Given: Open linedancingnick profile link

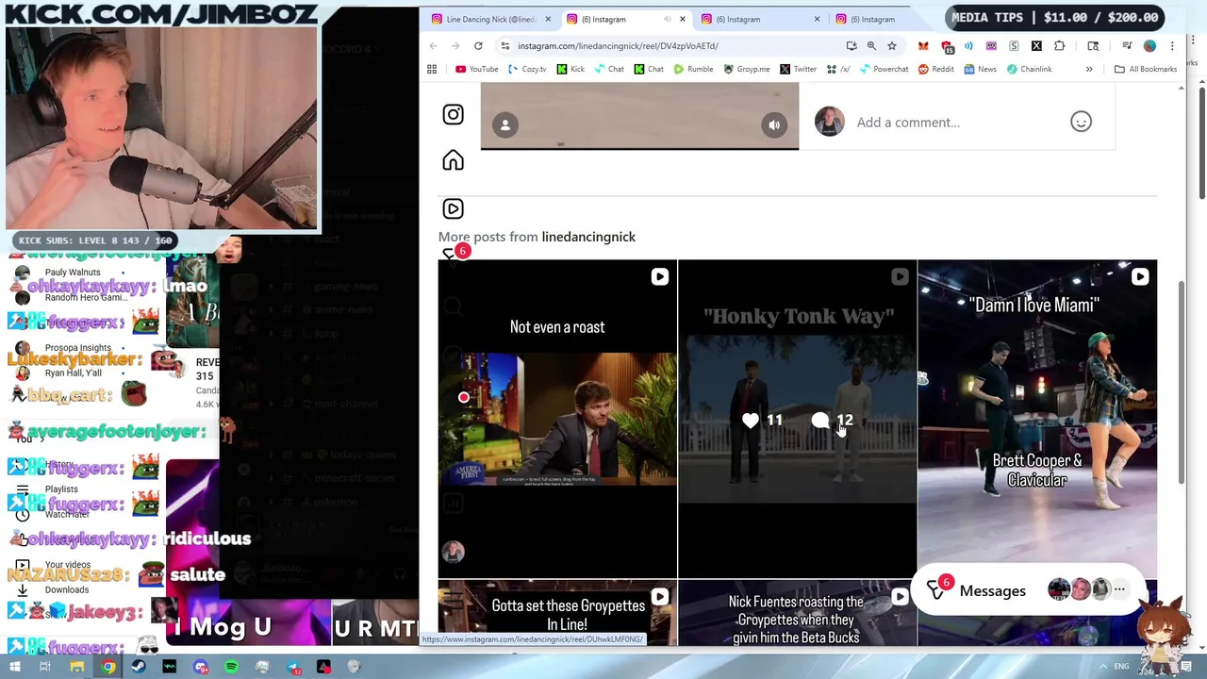Looking at the screenshot, I should [588, 237].
